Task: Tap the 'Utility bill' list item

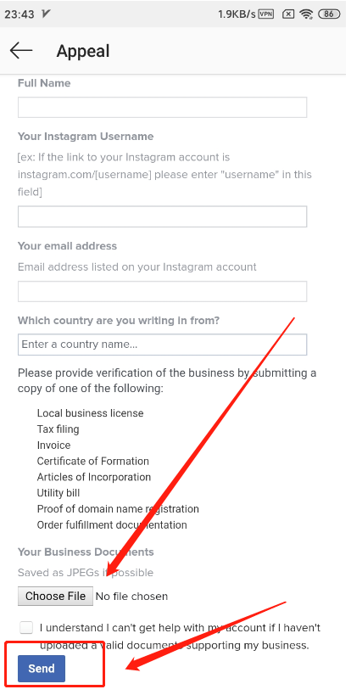Action: (x=58, y=493)
